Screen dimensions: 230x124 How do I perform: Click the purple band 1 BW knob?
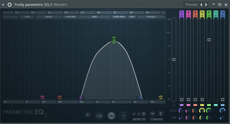(182, 118)
